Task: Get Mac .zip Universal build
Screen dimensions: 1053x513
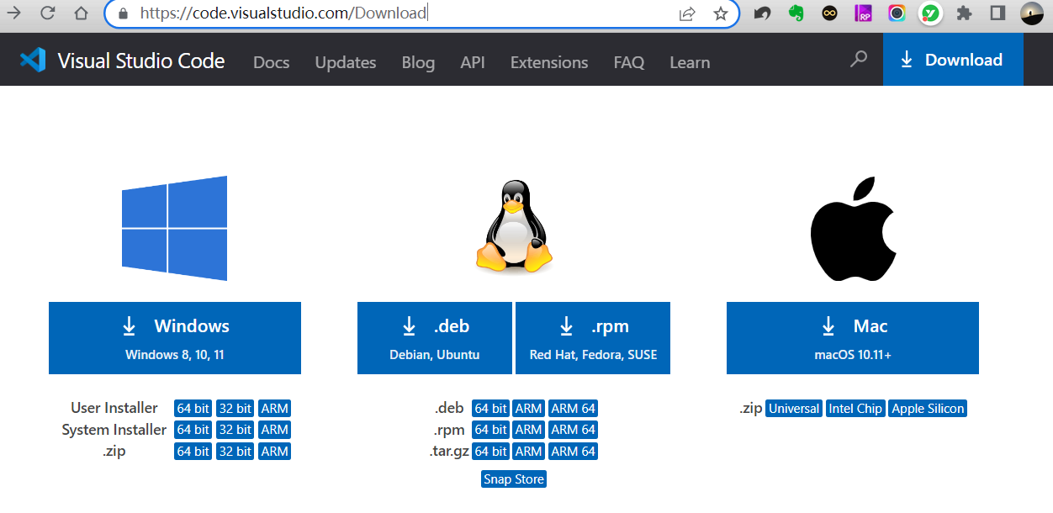Action: pos(794,409)
